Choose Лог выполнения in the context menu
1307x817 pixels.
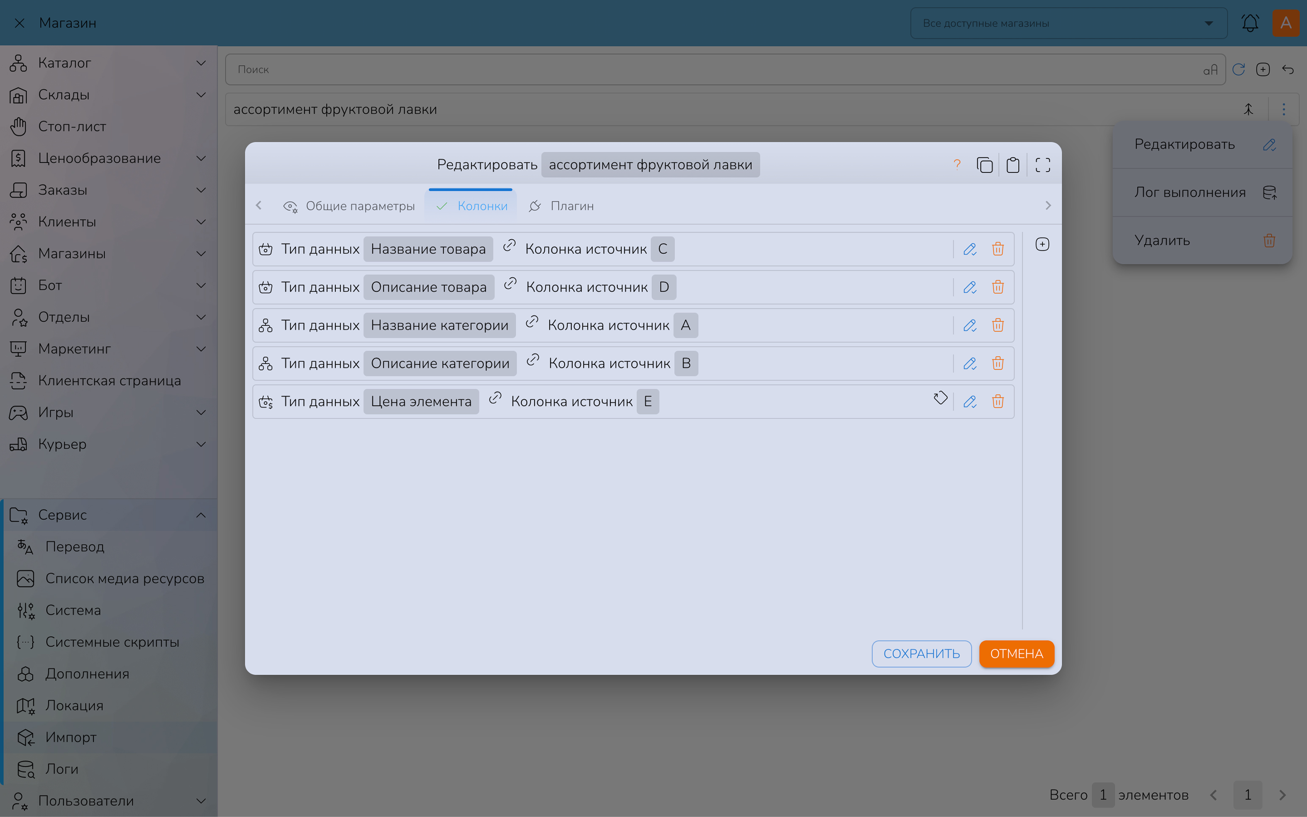click(1202, 193)
